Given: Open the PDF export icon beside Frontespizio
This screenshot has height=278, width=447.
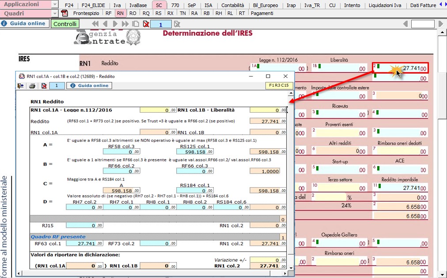Looking at the screenshot, I should pos(65,13).
